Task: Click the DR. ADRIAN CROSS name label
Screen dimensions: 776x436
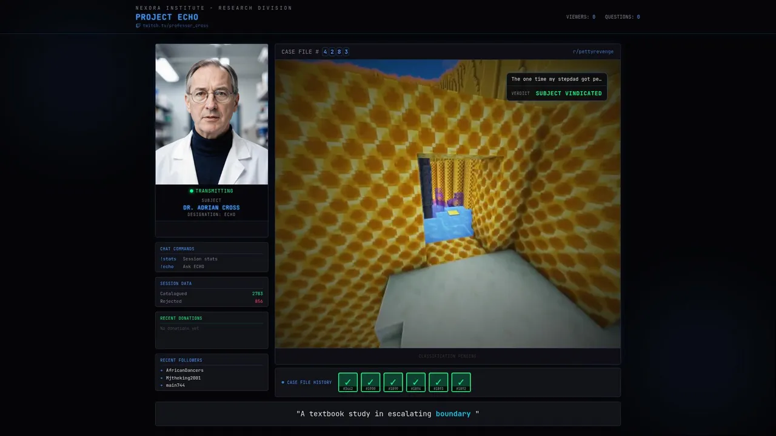Action: tap(212, 208)
